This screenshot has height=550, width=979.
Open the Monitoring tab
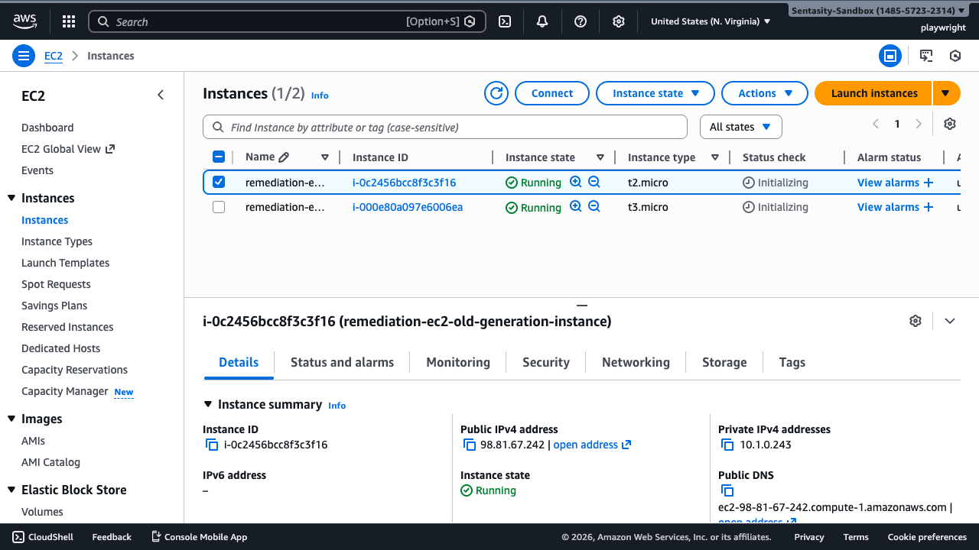(x=457, y=361)
